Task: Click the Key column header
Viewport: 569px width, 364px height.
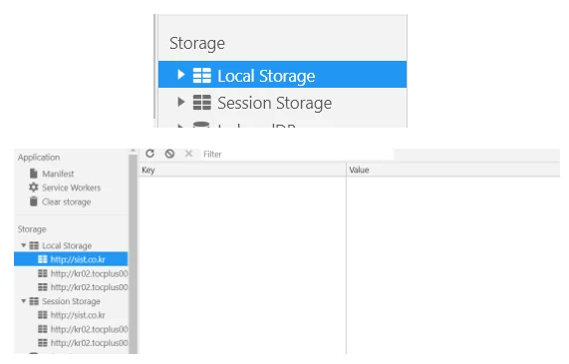Action: tap(242, 170)
